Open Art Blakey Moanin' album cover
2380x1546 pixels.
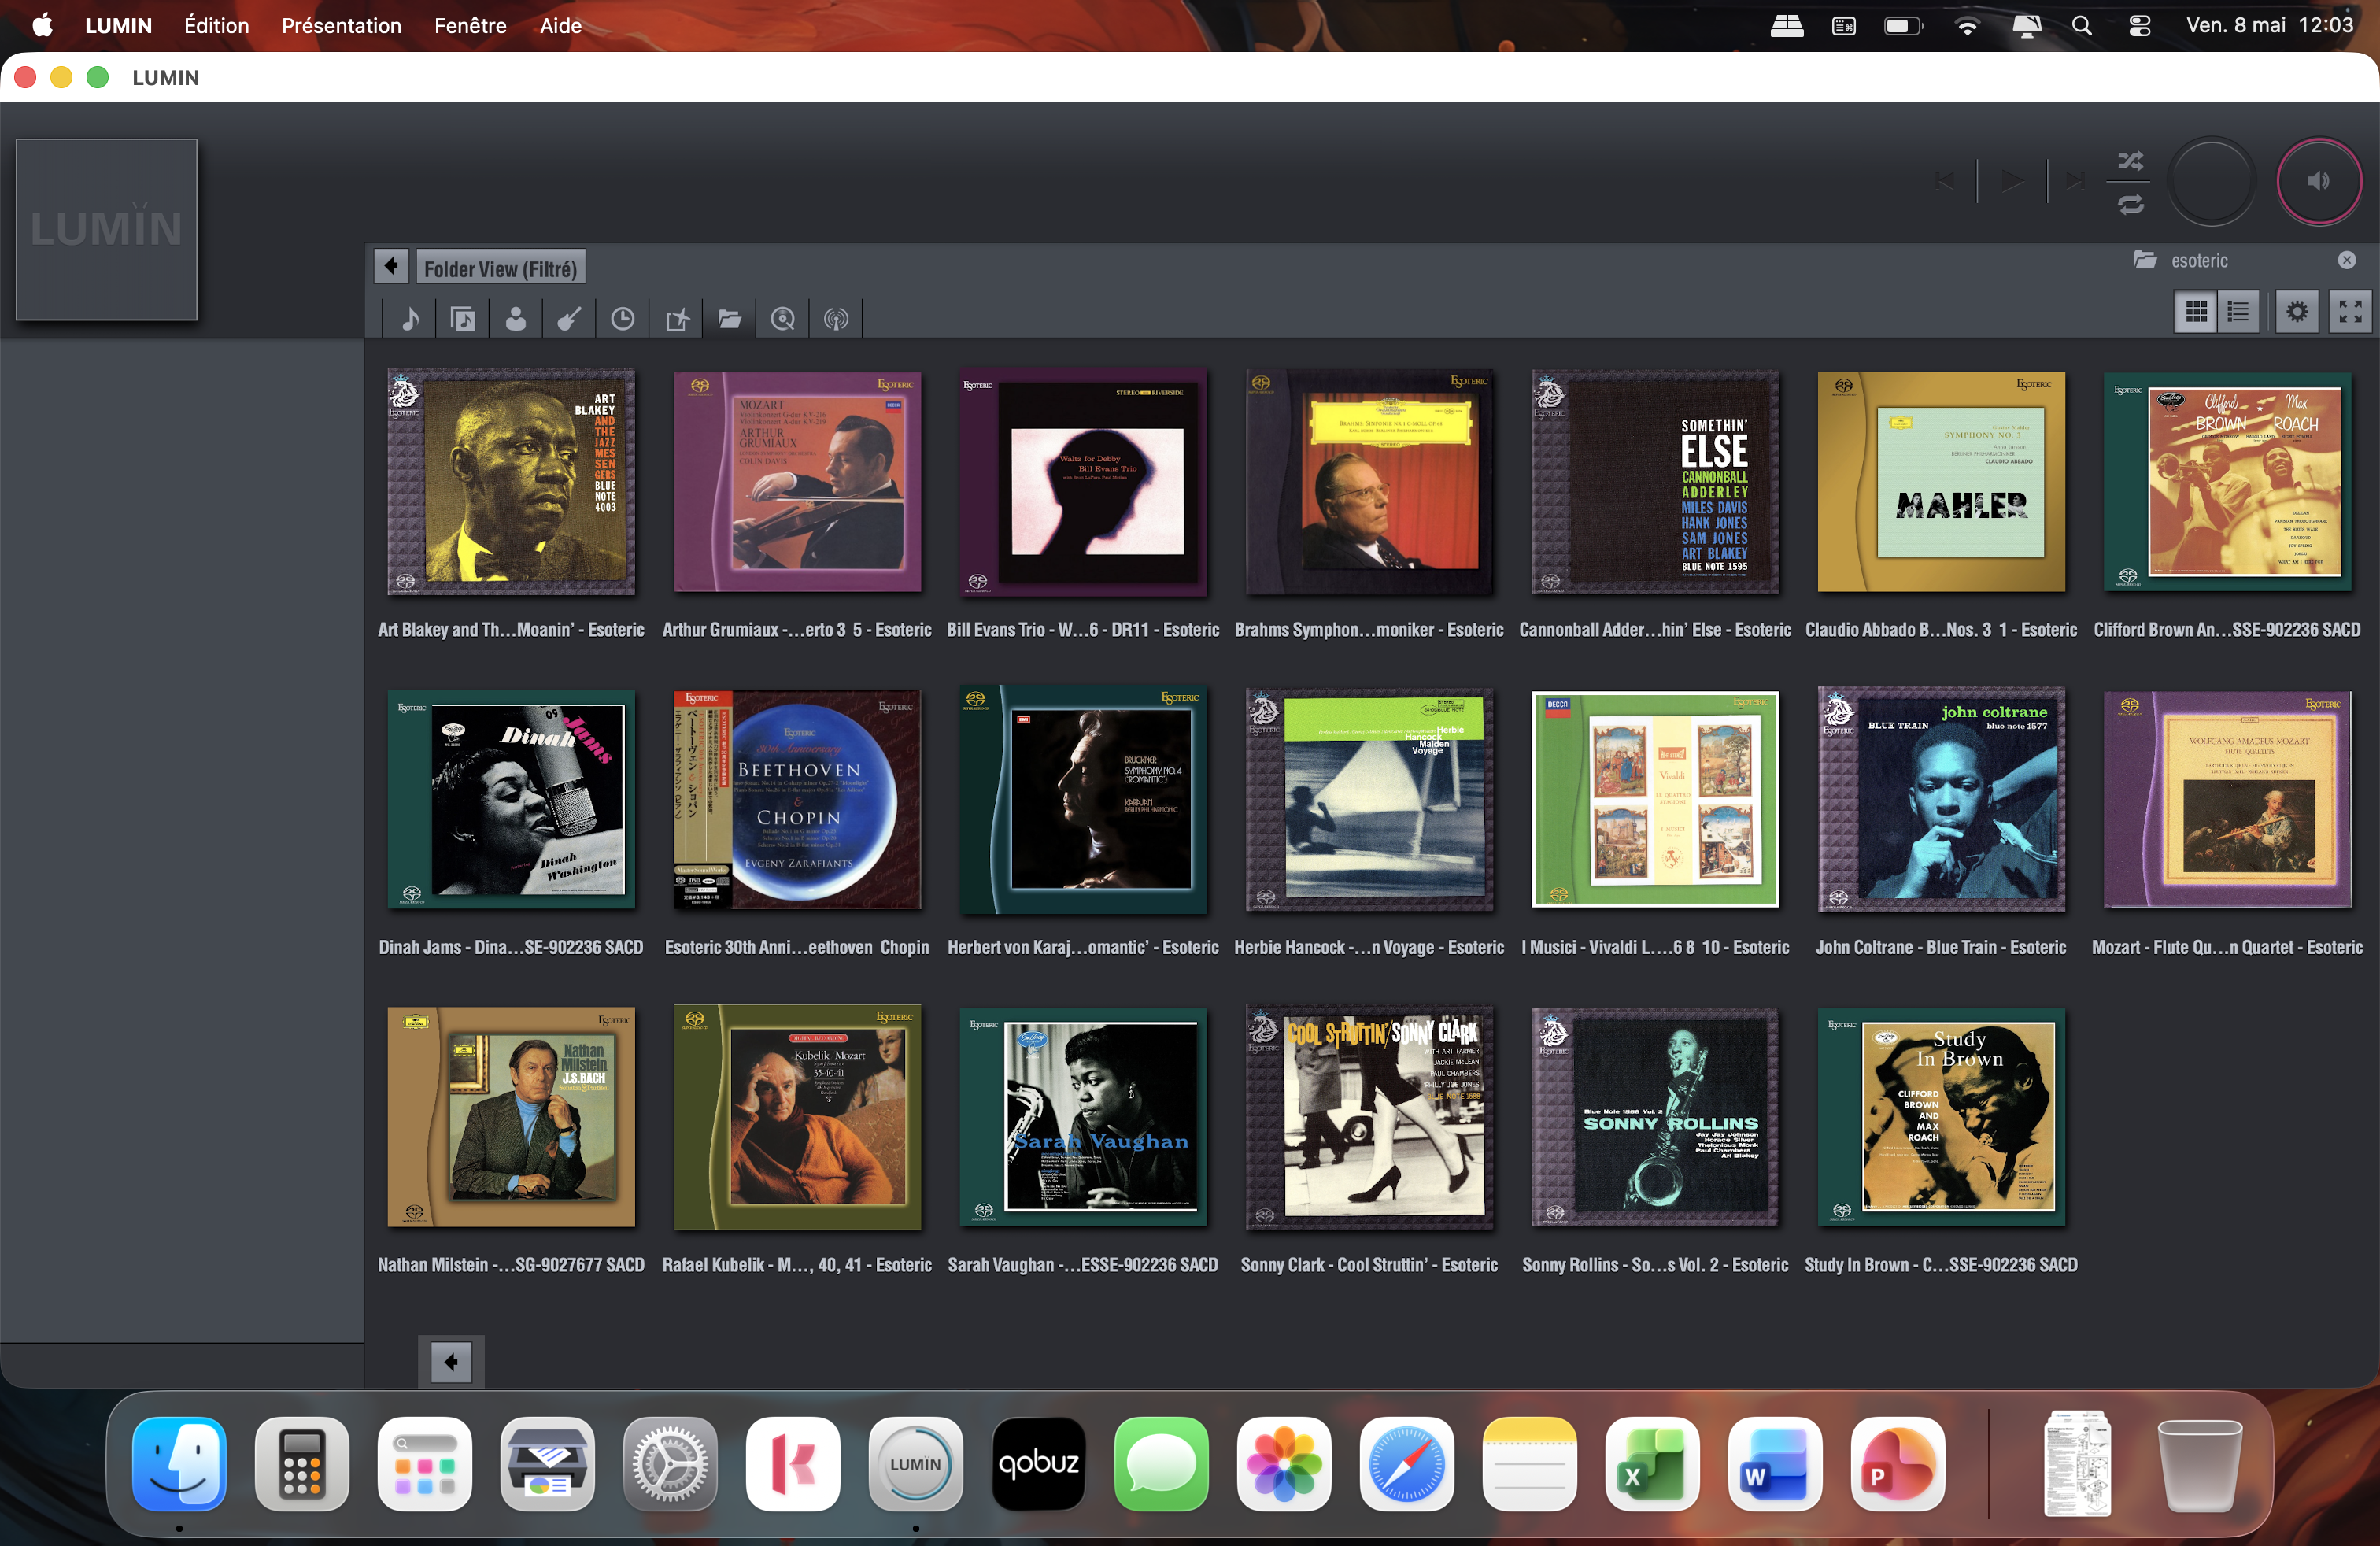[511, 482]
